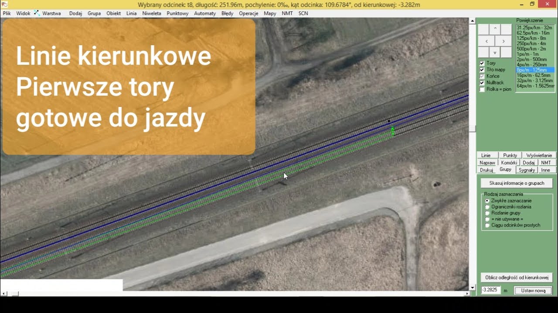Click horizontal scrollbar right arrow of map

[466, 294]
